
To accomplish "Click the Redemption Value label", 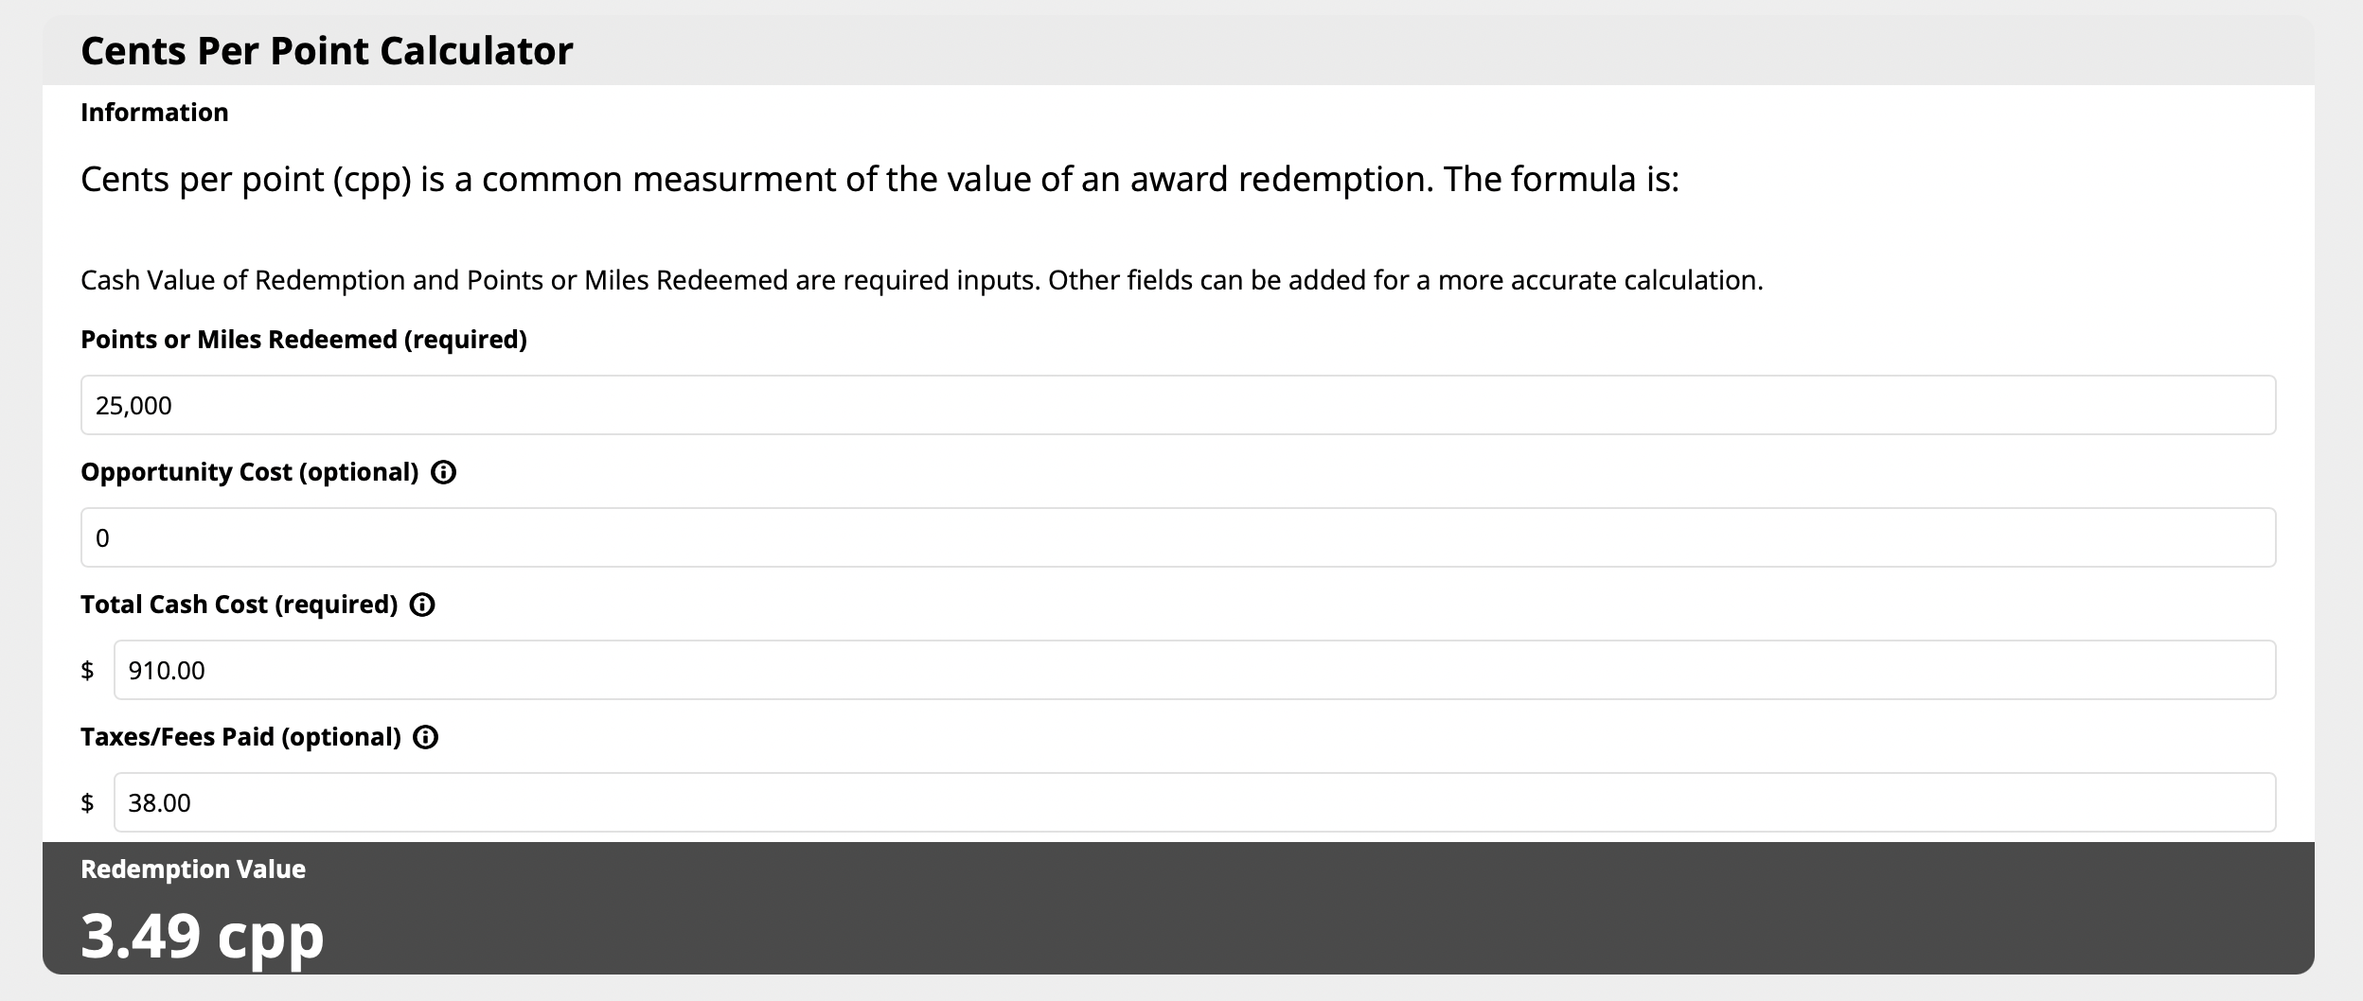I will click(x=193, y=869).
